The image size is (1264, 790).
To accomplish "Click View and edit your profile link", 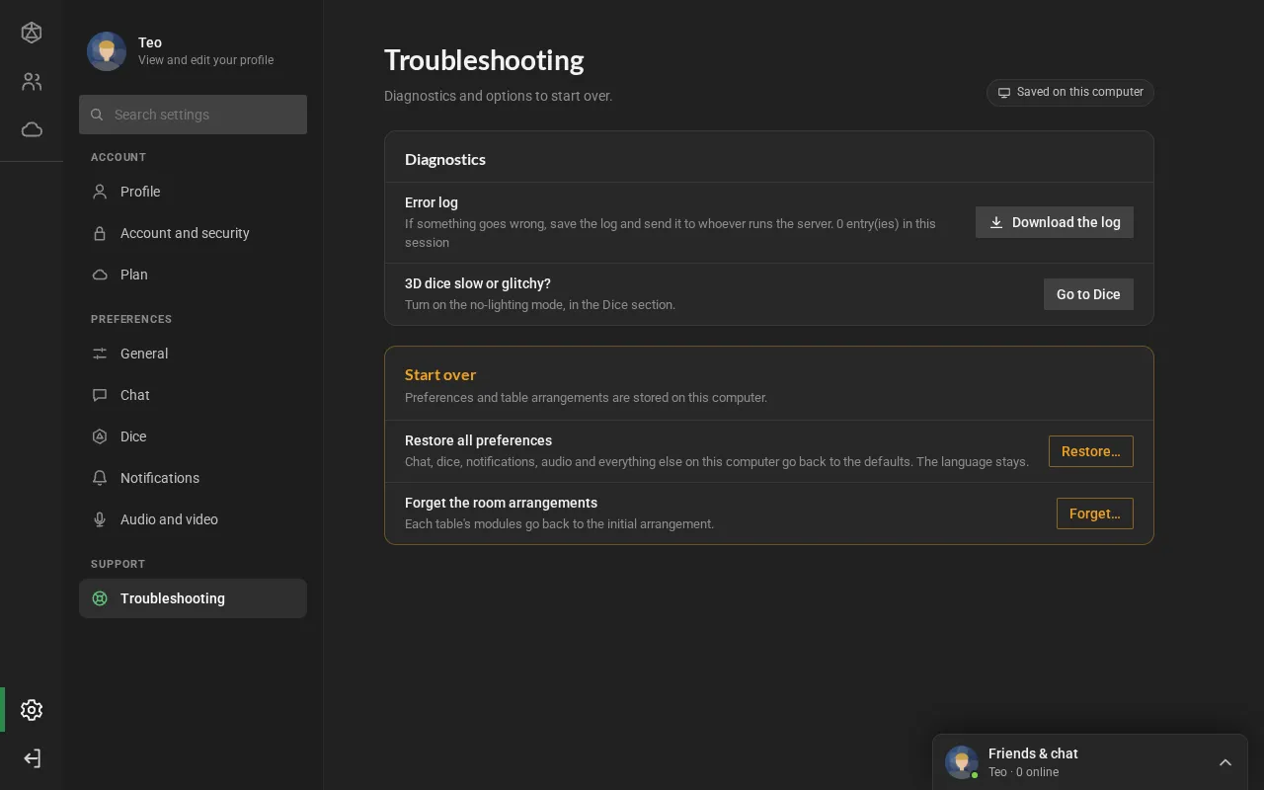I will 205,60.
